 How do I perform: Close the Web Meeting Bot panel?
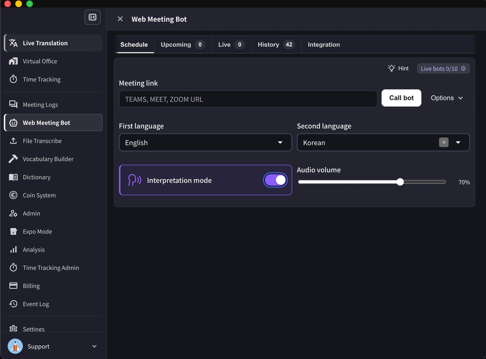(120, 19)
